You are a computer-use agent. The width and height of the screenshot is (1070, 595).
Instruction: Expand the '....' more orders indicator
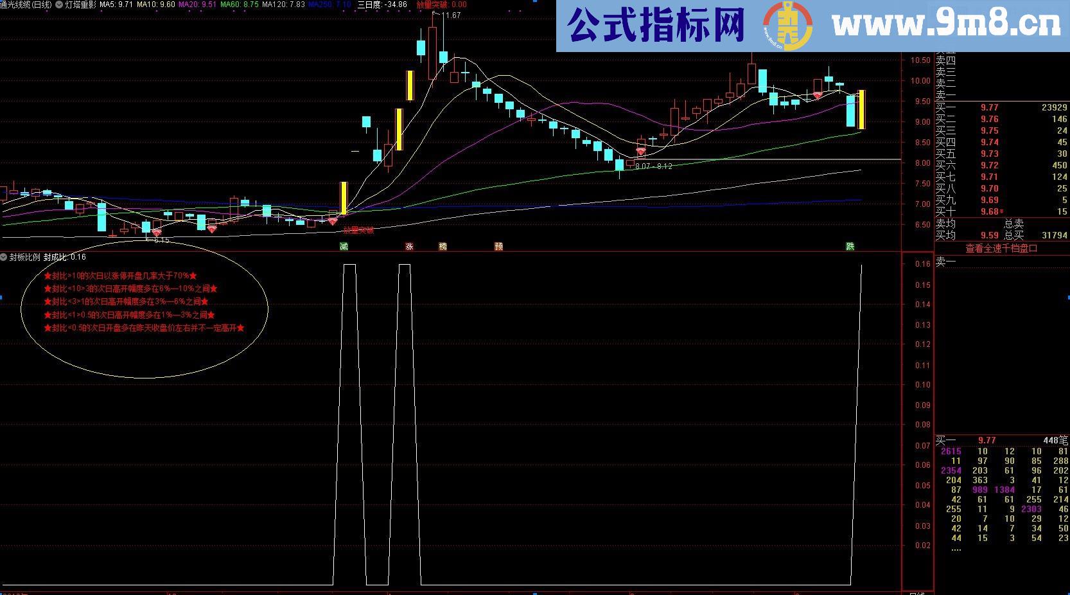[956, 548]
